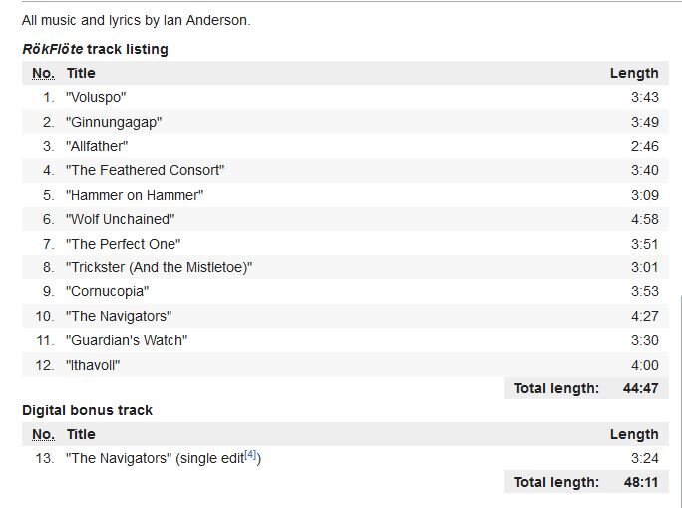
Task: Select "Trickster (And the Mistletoe)" title
Action: coord(160,267)
